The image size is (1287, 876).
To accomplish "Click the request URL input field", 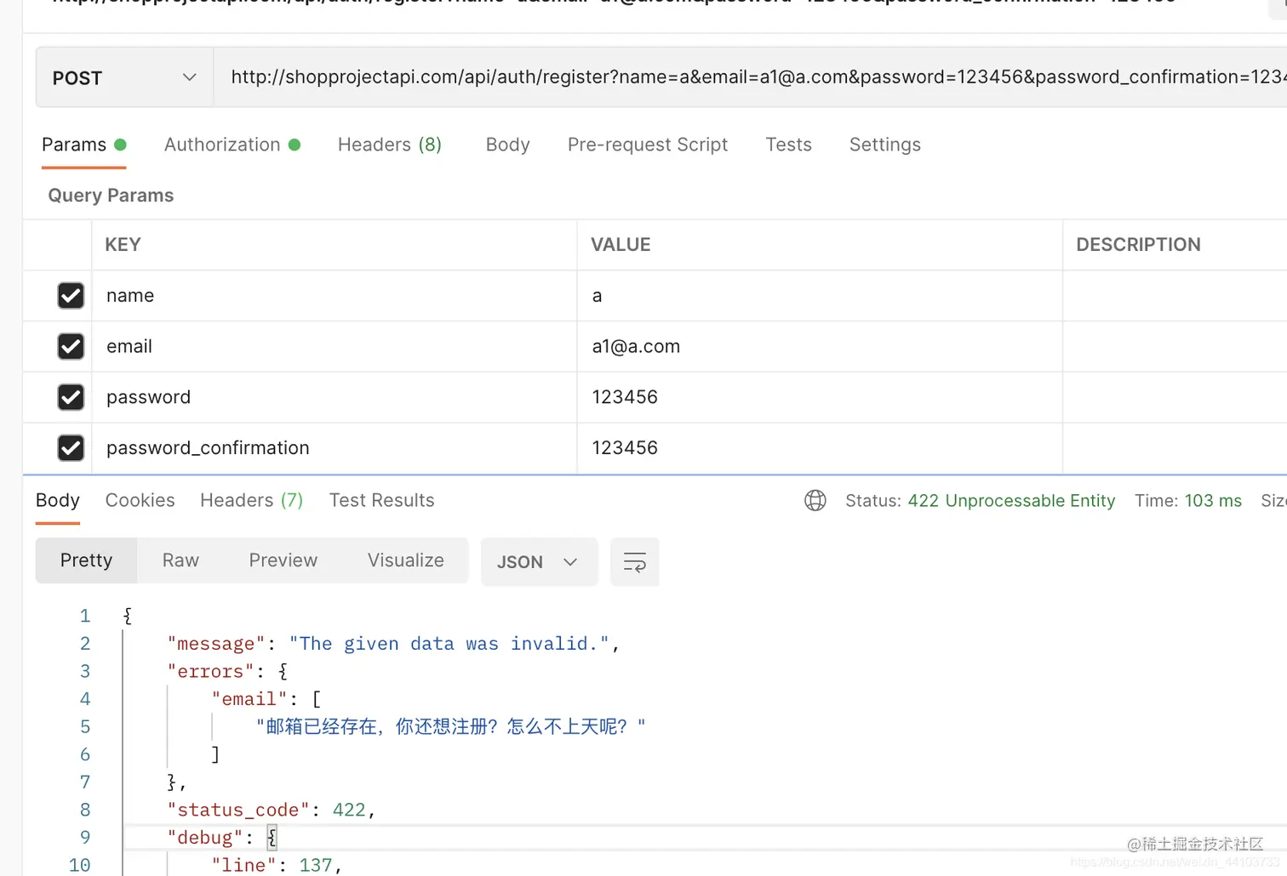I will (x=750, y=77).
